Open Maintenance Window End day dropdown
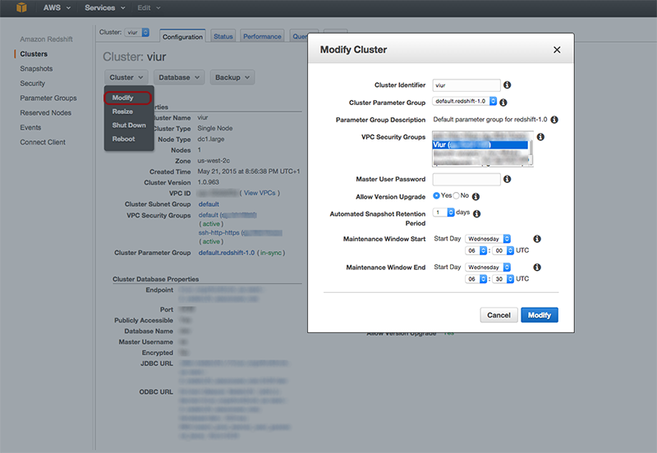This screenshot has width=657, height=453. (x=488, y=267)
